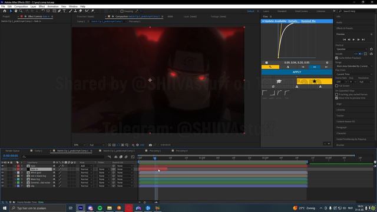
Task: Click the timeline current time indicator
Action: 155,158
